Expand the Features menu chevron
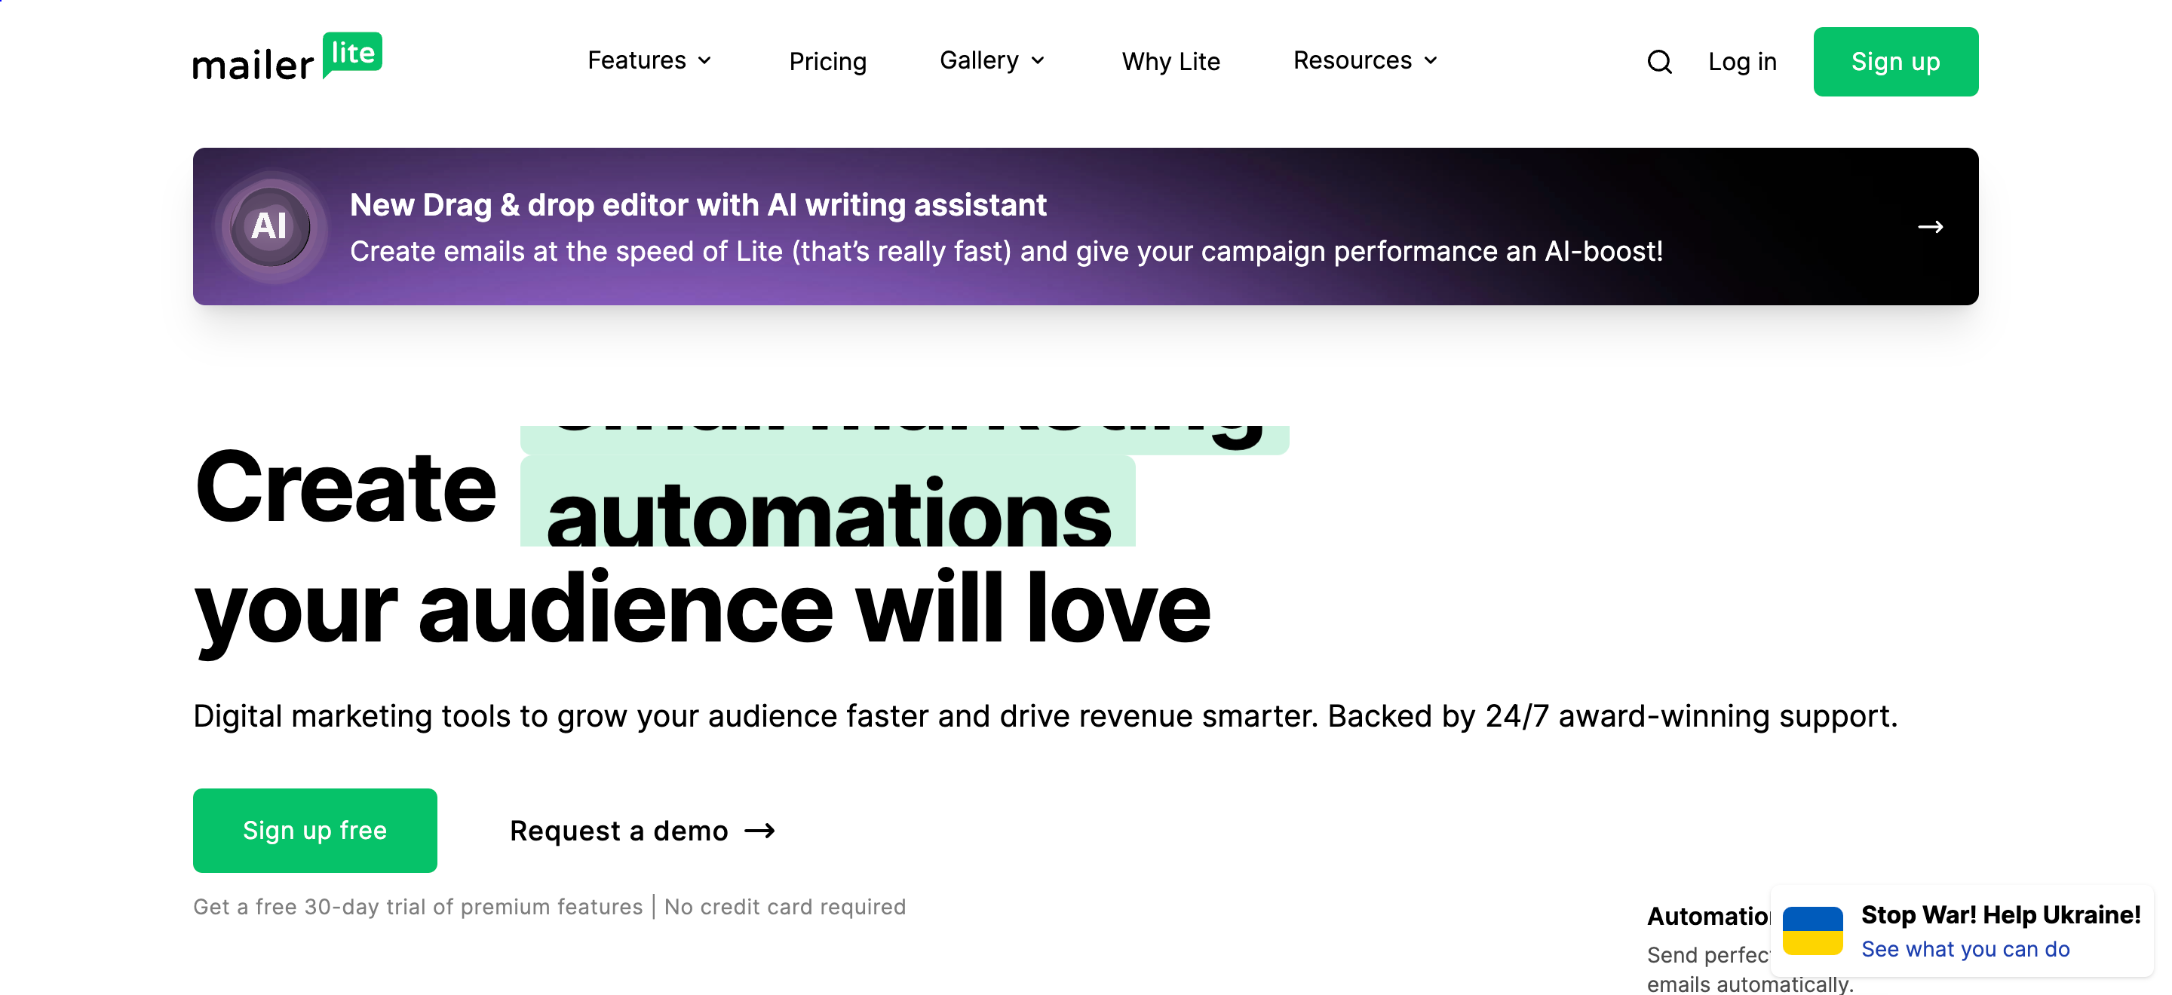The height and width of the screenshot is (995, 2172). [x=705, y=60]
